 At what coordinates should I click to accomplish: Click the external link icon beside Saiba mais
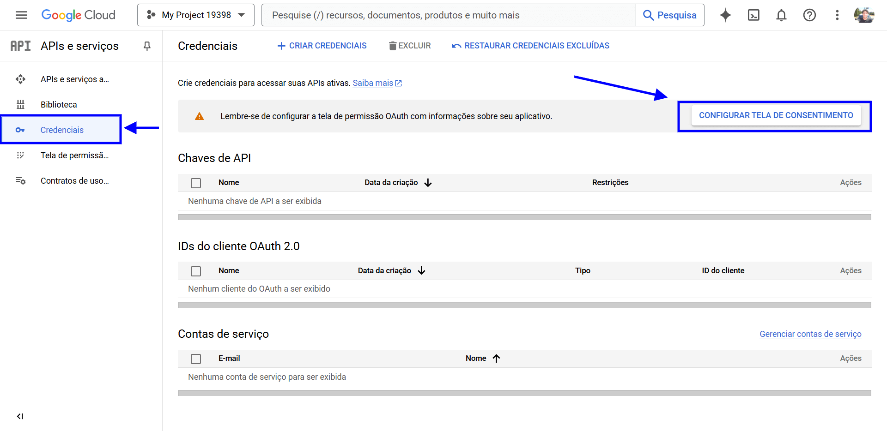coord(399,83)
